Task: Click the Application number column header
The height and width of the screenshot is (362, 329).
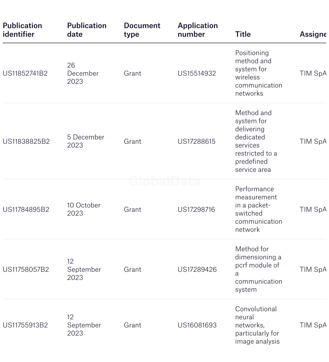Action: 198,30
